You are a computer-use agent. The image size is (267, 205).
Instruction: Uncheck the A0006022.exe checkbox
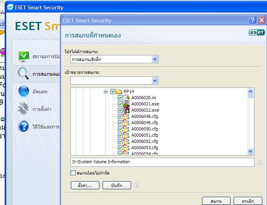coord(121,110)
